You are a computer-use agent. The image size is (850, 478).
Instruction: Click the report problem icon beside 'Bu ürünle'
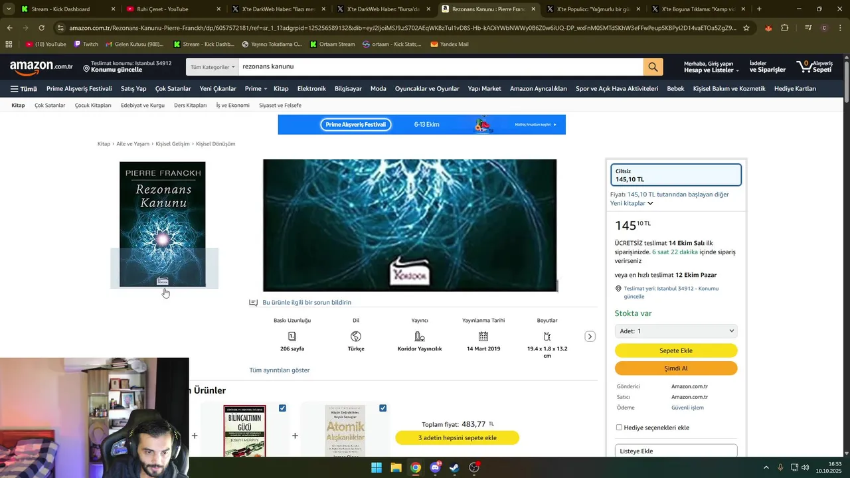253,303
